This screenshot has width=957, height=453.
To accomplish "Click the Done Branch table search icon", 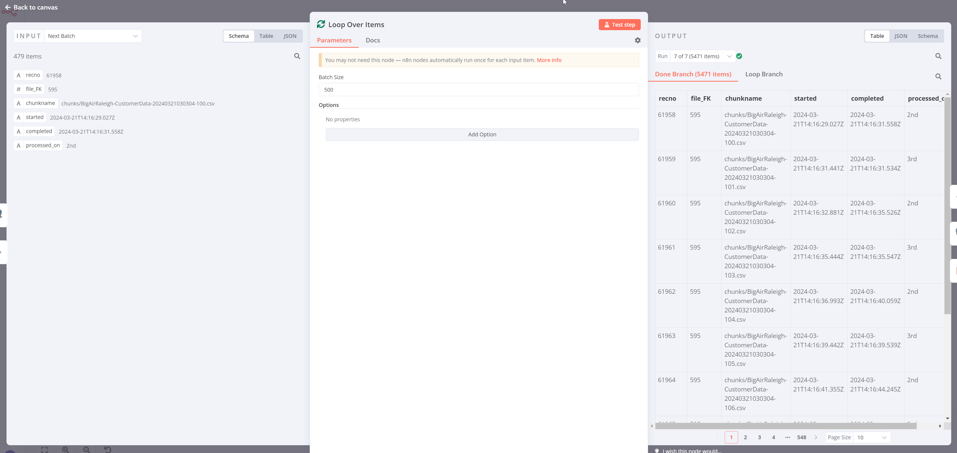I will pos(938,76).
